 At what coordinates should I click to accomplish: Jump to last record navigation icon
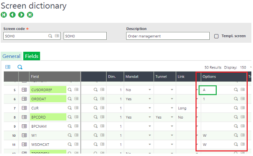coord(30,15)
